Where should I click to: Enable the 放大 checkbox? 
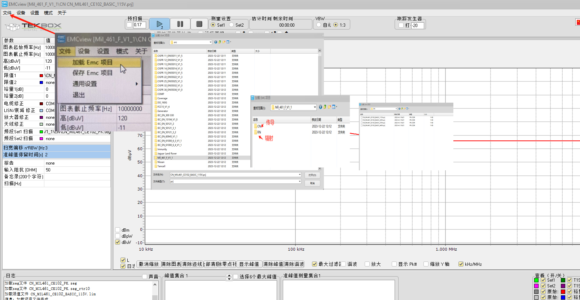pyautogui.click(x=367, y=264)
